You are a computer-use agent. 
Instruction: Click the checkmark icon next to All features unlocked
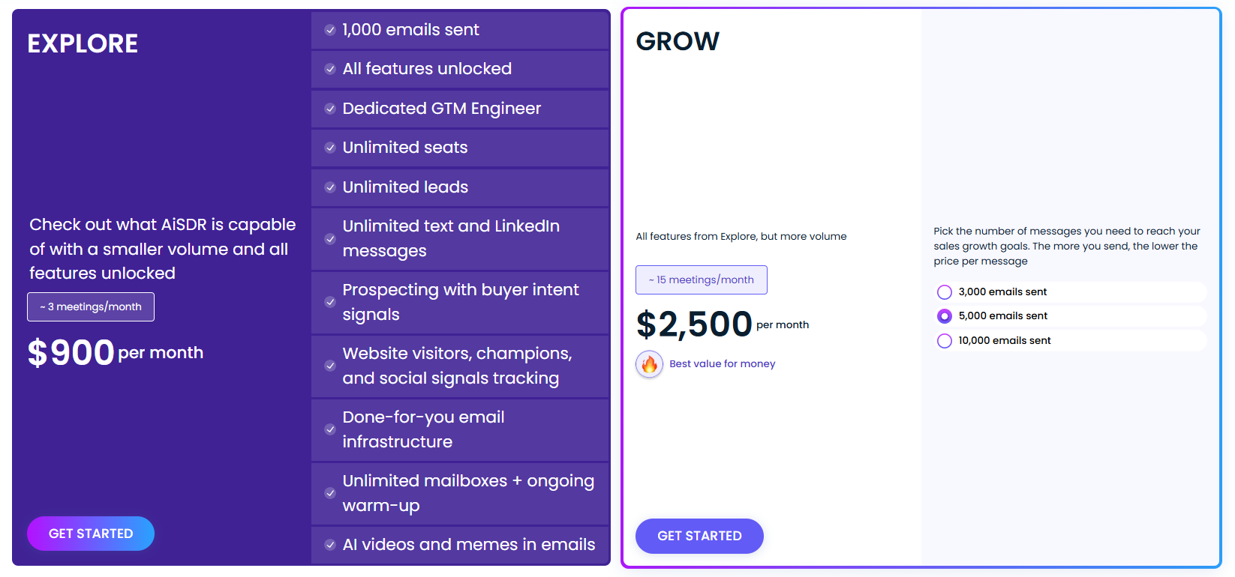tap(329, 69)
